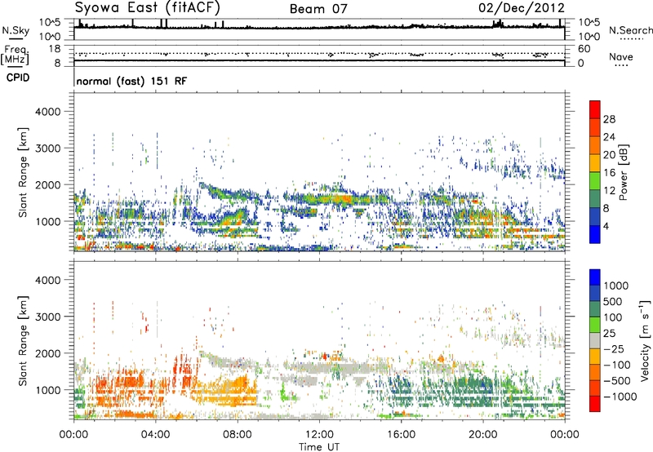653x452 pixels.
Task: Click the '500' value on the velocity colorbar
Action: point(613,302)
